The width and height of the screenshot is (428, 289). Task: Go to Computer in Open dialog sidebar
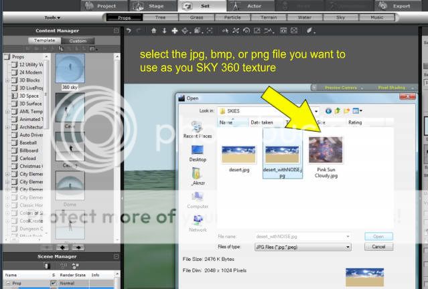click(198, 201)
